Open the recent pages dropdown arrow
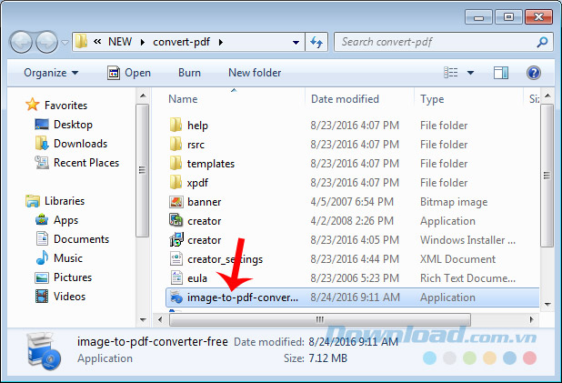 [x=65, y=43]
